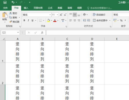Image resolution: width=129 pixels, height=100 pixels.
Task: Align text to top
Action: click(71, 14)
